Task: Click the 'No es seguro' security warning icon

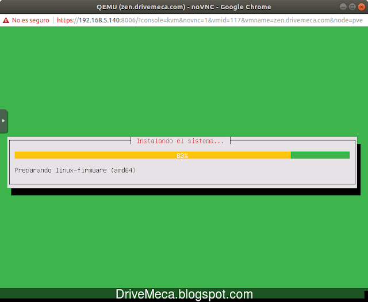Action: tap(6, 21)
